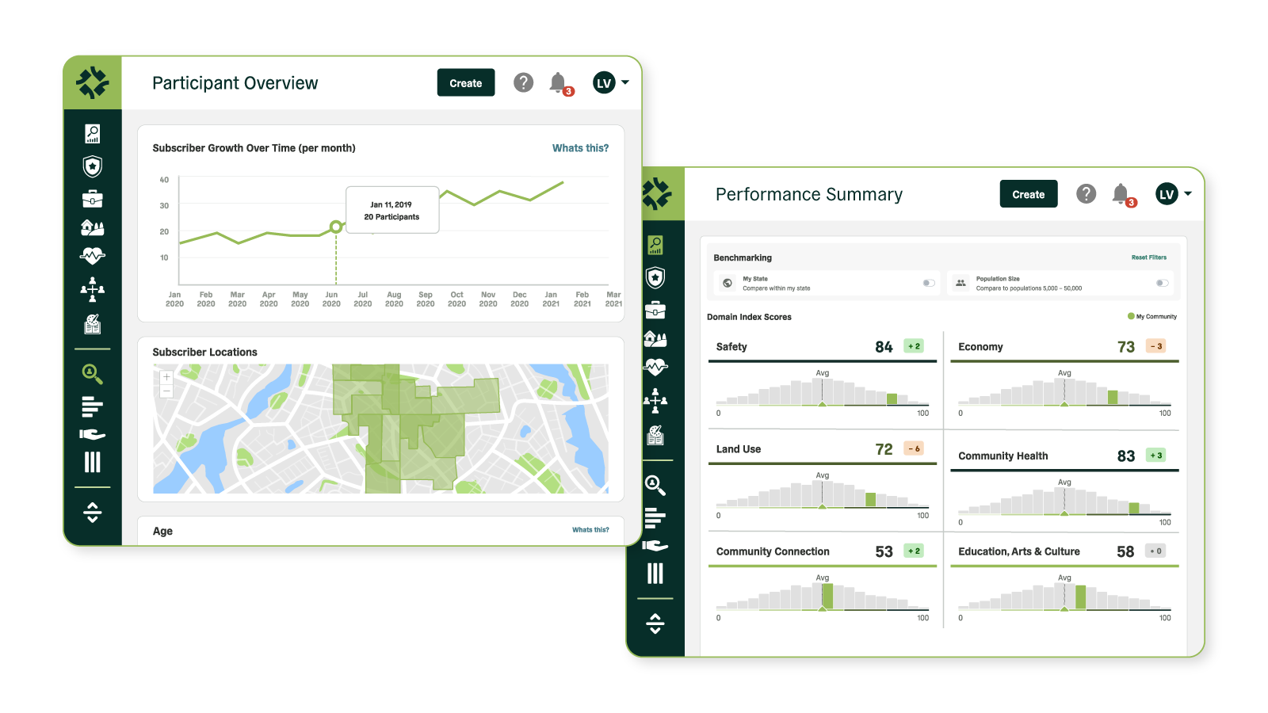Click Create button in Performance Summary
1268x713 pixels.
tap(1029, 194)
